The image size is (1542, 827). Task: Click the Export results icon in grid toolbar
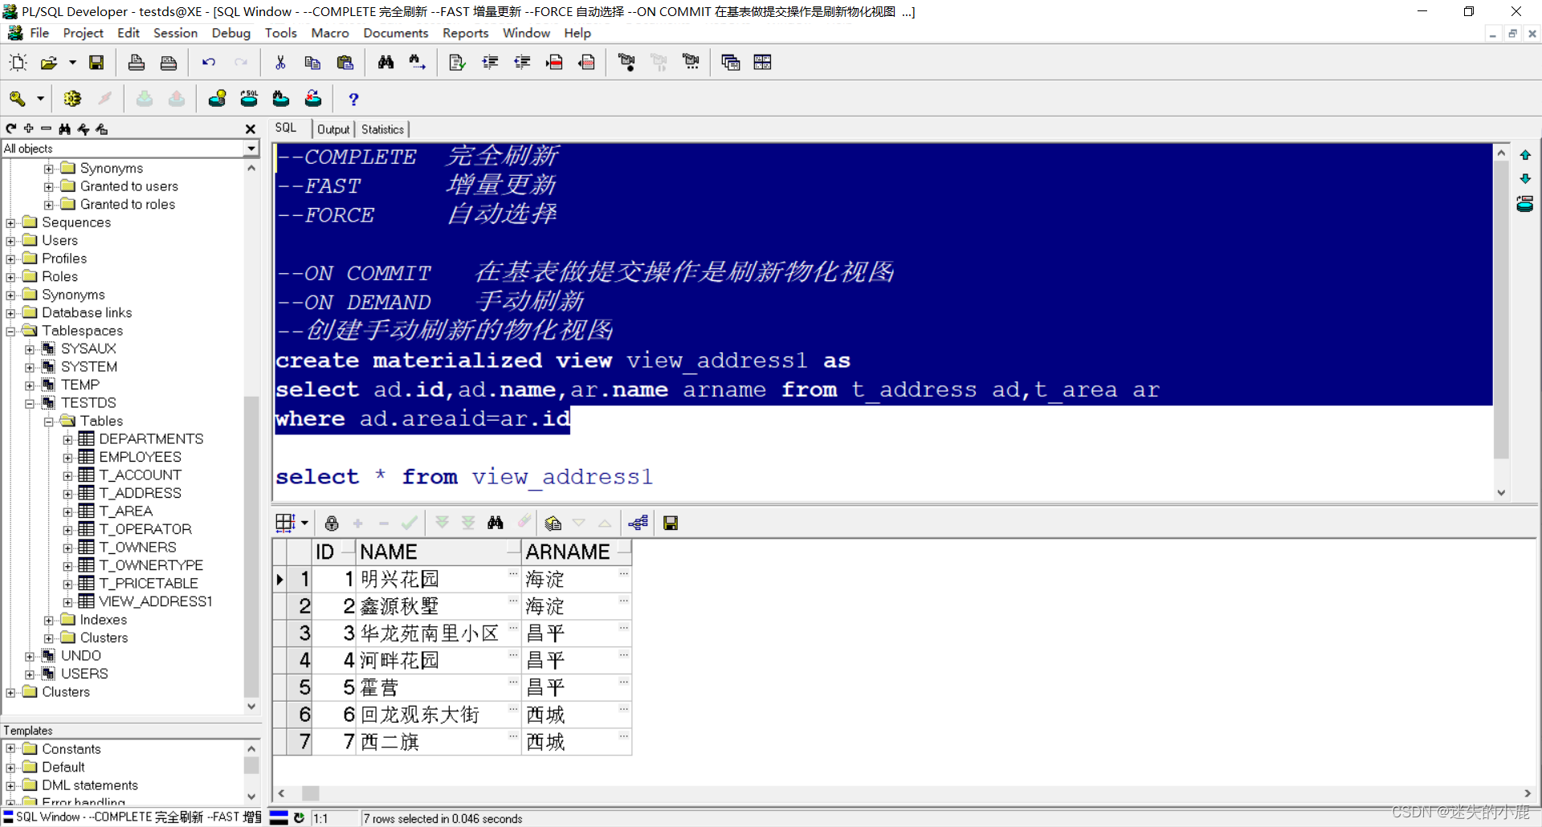(638, 523)
